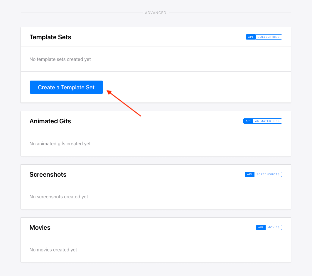Select the blue API tag beside SCREENSHOTS
This screenshot has height=276, width=312.
(249, 174)
